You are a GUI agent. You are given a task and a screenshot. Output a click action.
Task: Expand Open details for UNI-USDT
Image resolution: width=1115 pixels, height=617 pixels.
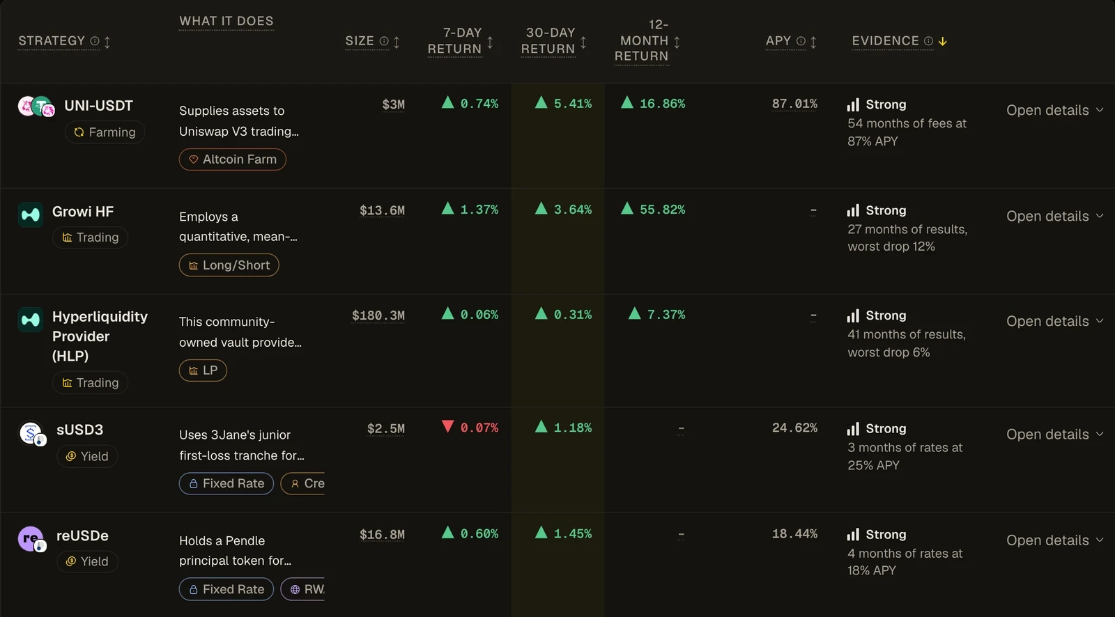coord(1054,110)
